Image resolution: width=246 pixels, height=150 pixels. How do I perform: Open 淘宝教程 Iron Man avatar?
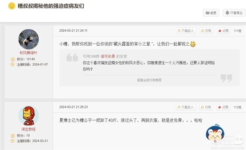pos(28,116)
